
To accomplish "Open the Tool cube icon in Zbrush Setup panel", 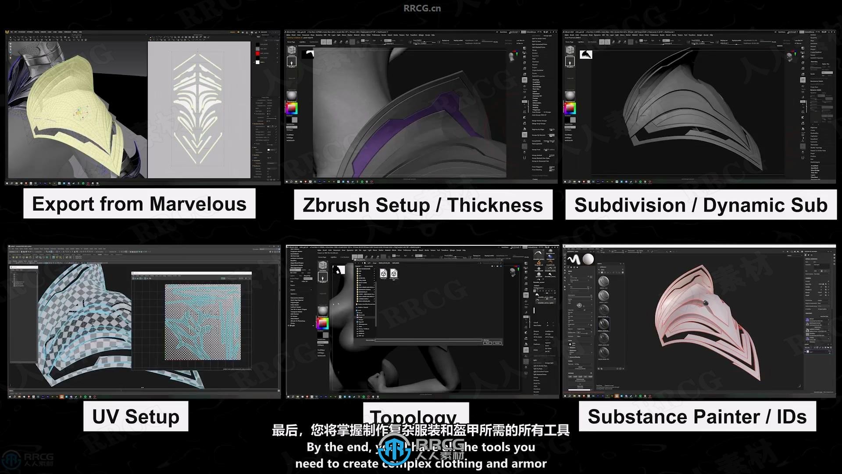I will (292, 50).
